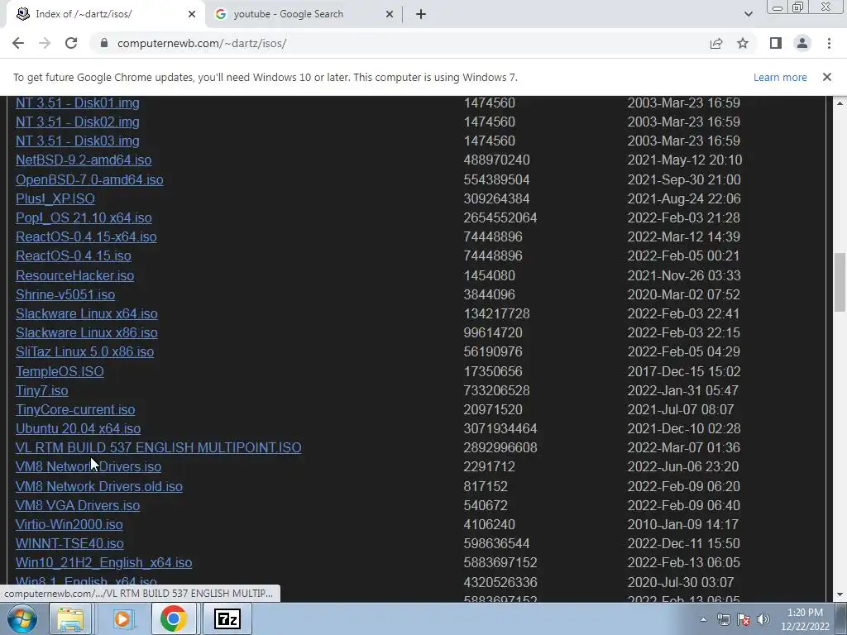Click 'Ubuntu 20.04 x64.iso'

78,429
